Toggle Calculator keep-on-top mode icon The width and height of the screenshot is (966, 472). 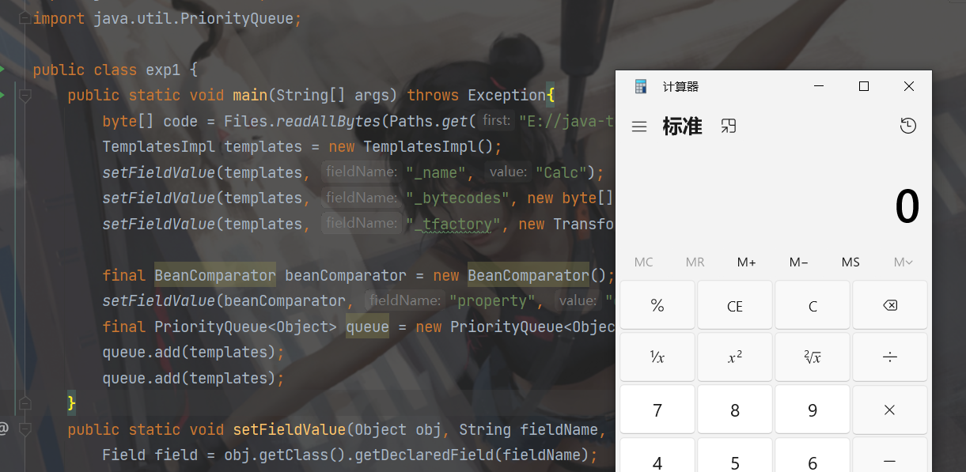729,126
